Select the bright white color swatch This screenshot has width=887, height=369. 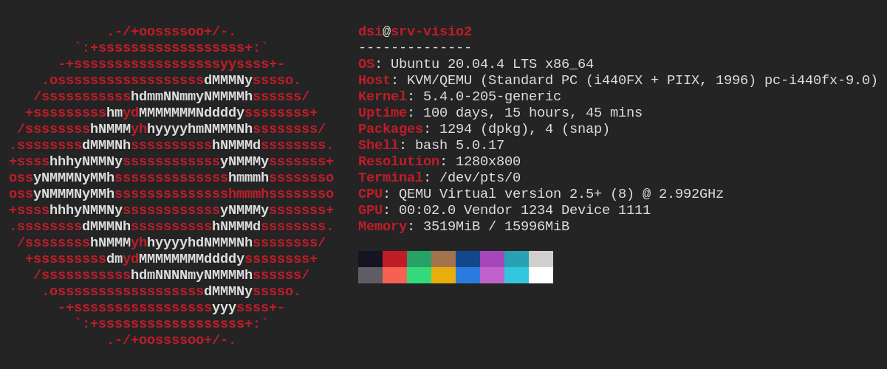[x=541, y=275]
